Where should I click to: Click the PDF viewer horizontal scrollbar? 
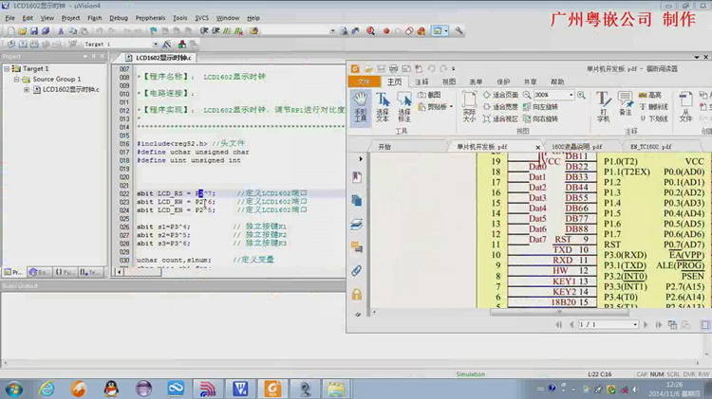point(559,312)
